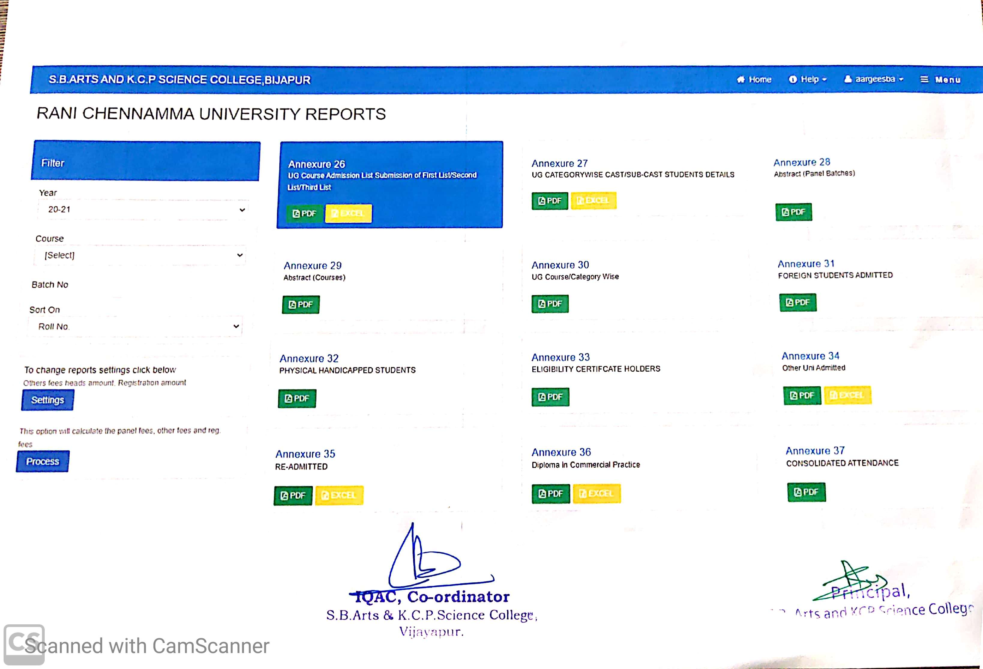Download Annexure 26 as PDF
Screen dimensions: 983x669
point(304,213)
